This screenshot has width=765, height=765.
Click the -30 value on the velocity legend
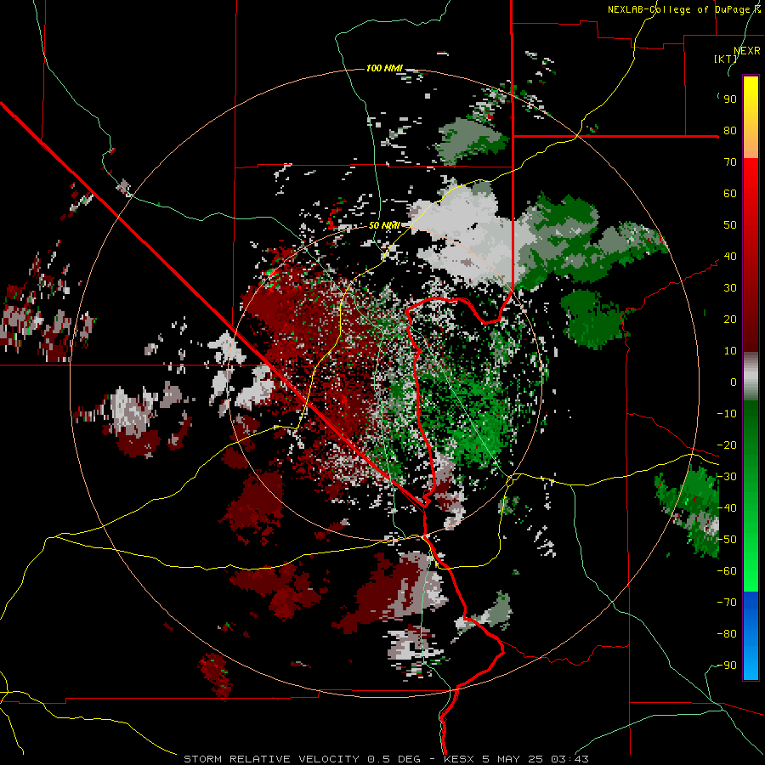point(727,477)
